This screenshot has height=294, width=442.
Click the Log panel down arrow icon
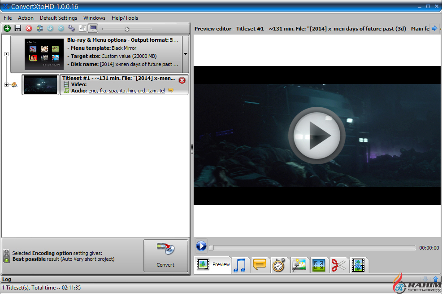[426, 279]
